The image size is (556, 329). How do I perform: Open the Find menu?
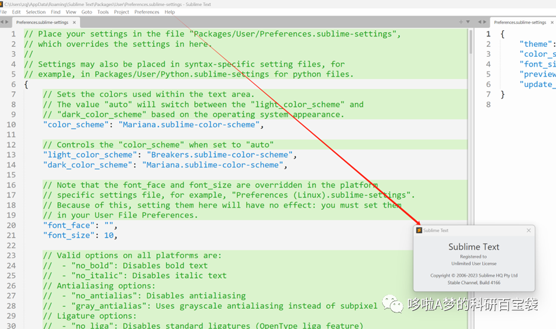[56, 12]
